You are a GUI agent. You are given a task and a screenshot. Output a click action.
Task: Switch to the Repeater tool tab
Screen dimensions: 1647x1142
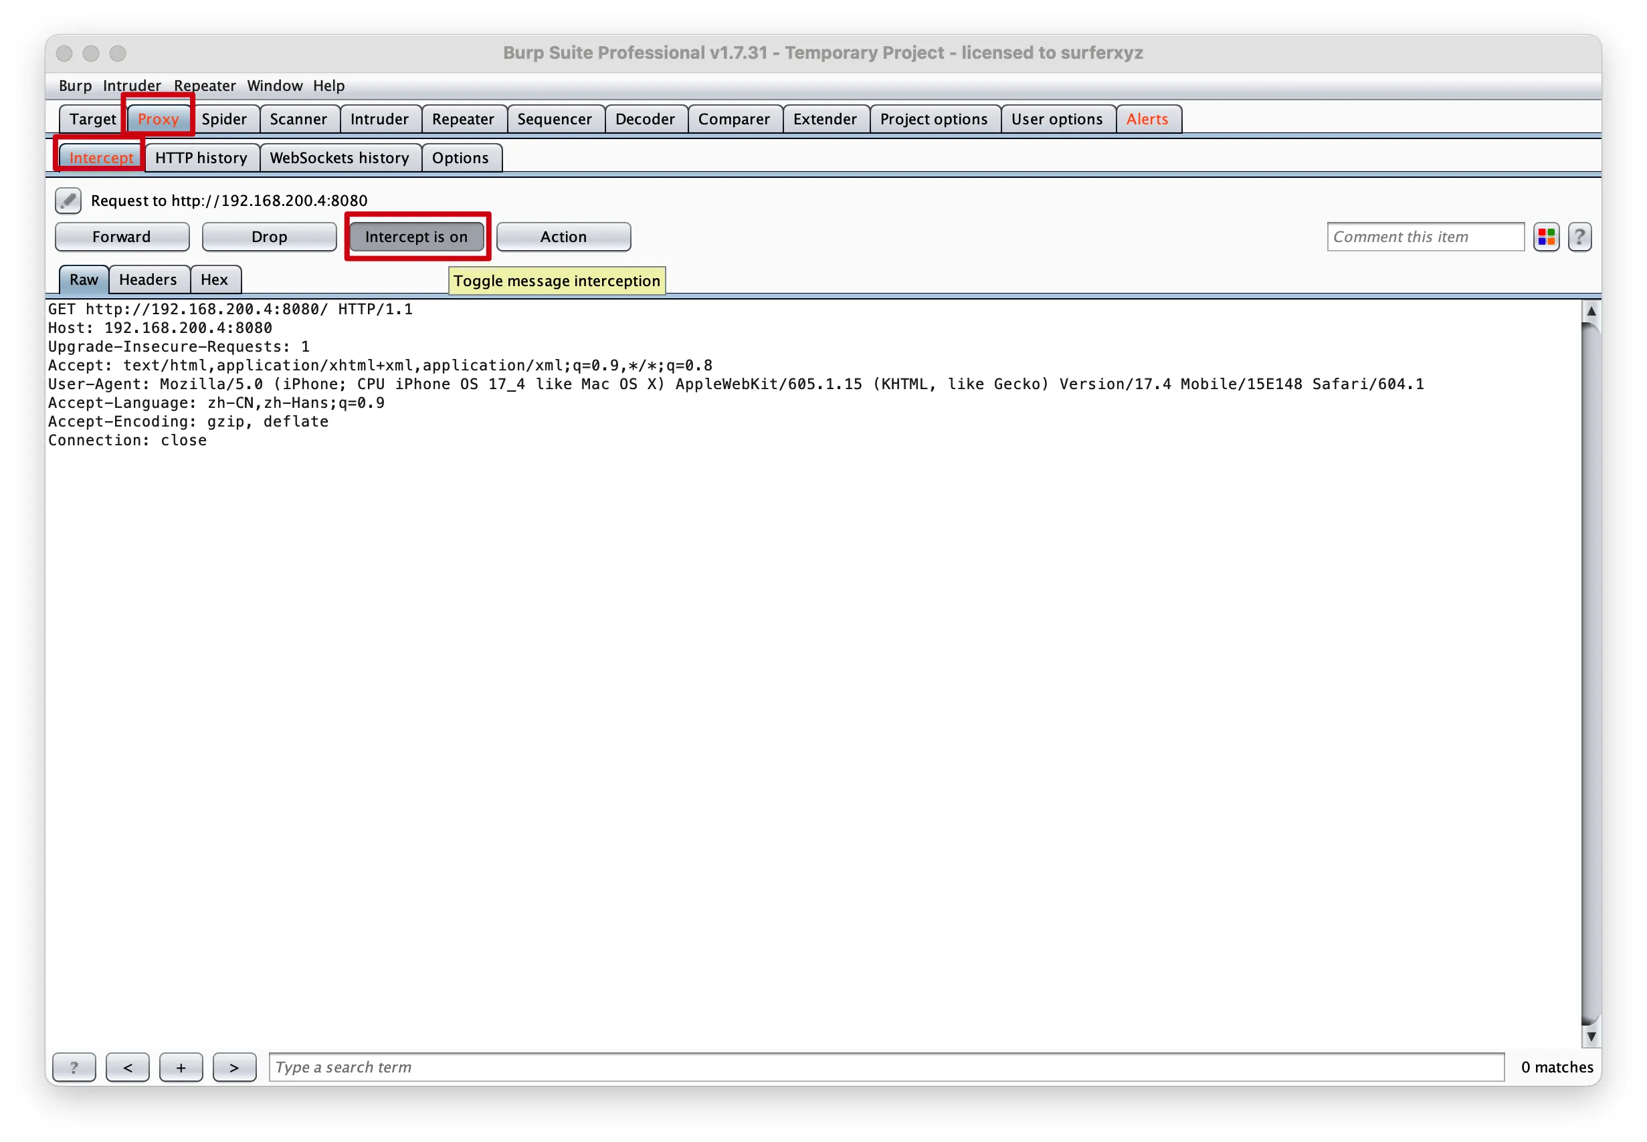[462, 119]
